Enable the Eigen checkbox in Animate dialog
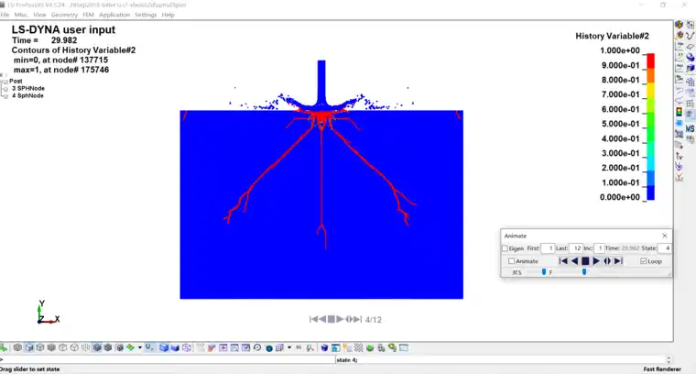The image size is (696, 374). pos(505,248)
